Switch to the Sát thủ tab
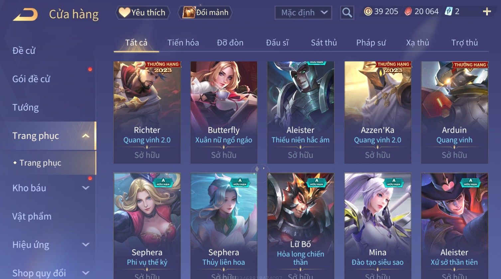The height and width of the screenshot is (279, 501). coord(324,43)
